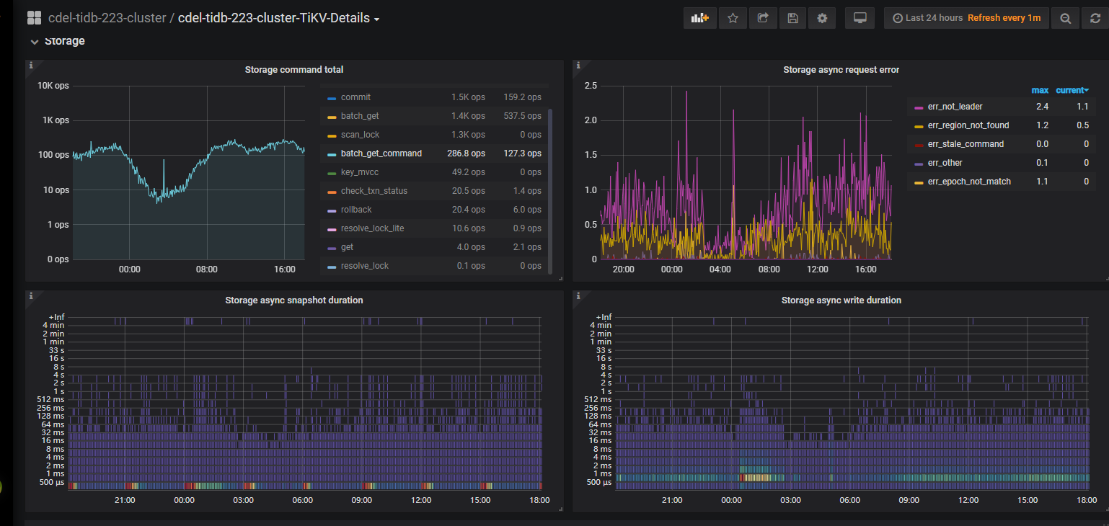
Task: Open the Share dashboard icon
Action: click(762, 18)
